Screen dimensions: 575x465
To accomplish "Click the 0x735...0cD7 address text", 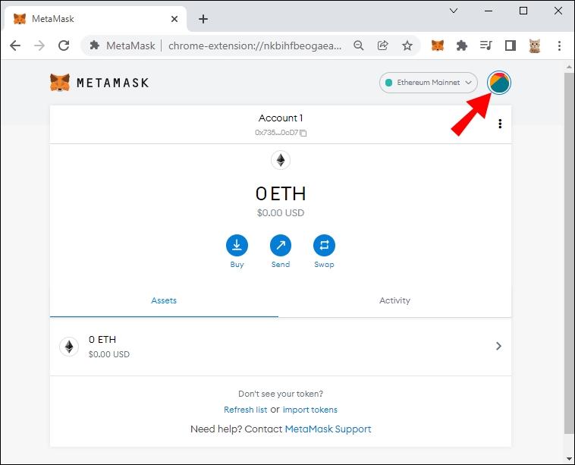I will coord(276,133).
